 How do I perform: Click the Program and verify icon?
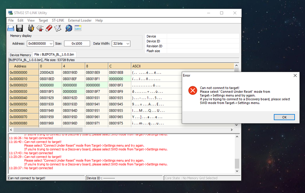point(58,28)
